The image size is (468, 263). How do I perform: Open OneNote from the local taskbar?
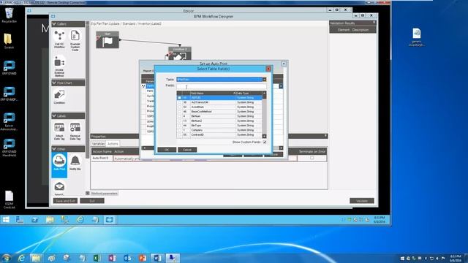coord(112,258)
